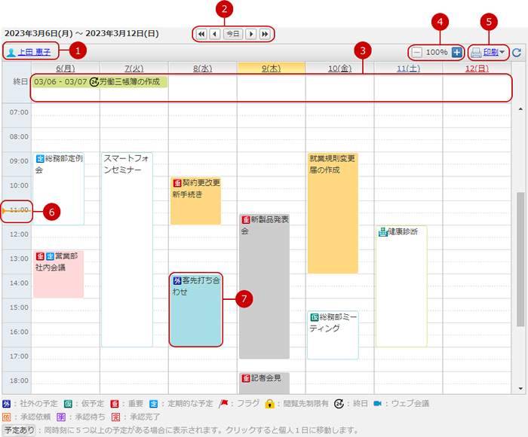Open all-day event 労働三帳簿の作成
Viewport: 528px width, 437px height.
[x=100, y=81]
